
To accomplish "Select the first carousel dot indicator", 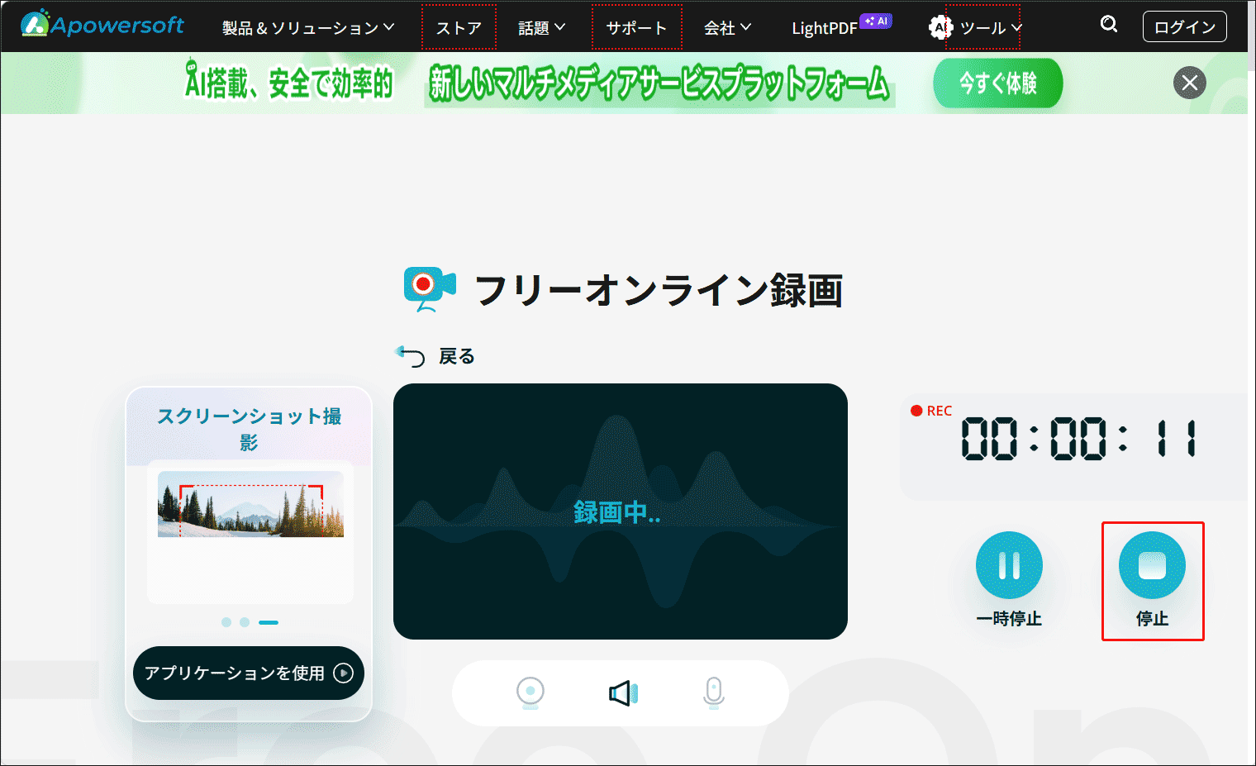I will (x=225, y=622).
